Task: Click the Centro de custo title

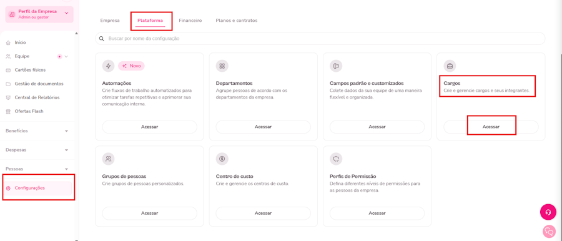Action: coord(234,177)
